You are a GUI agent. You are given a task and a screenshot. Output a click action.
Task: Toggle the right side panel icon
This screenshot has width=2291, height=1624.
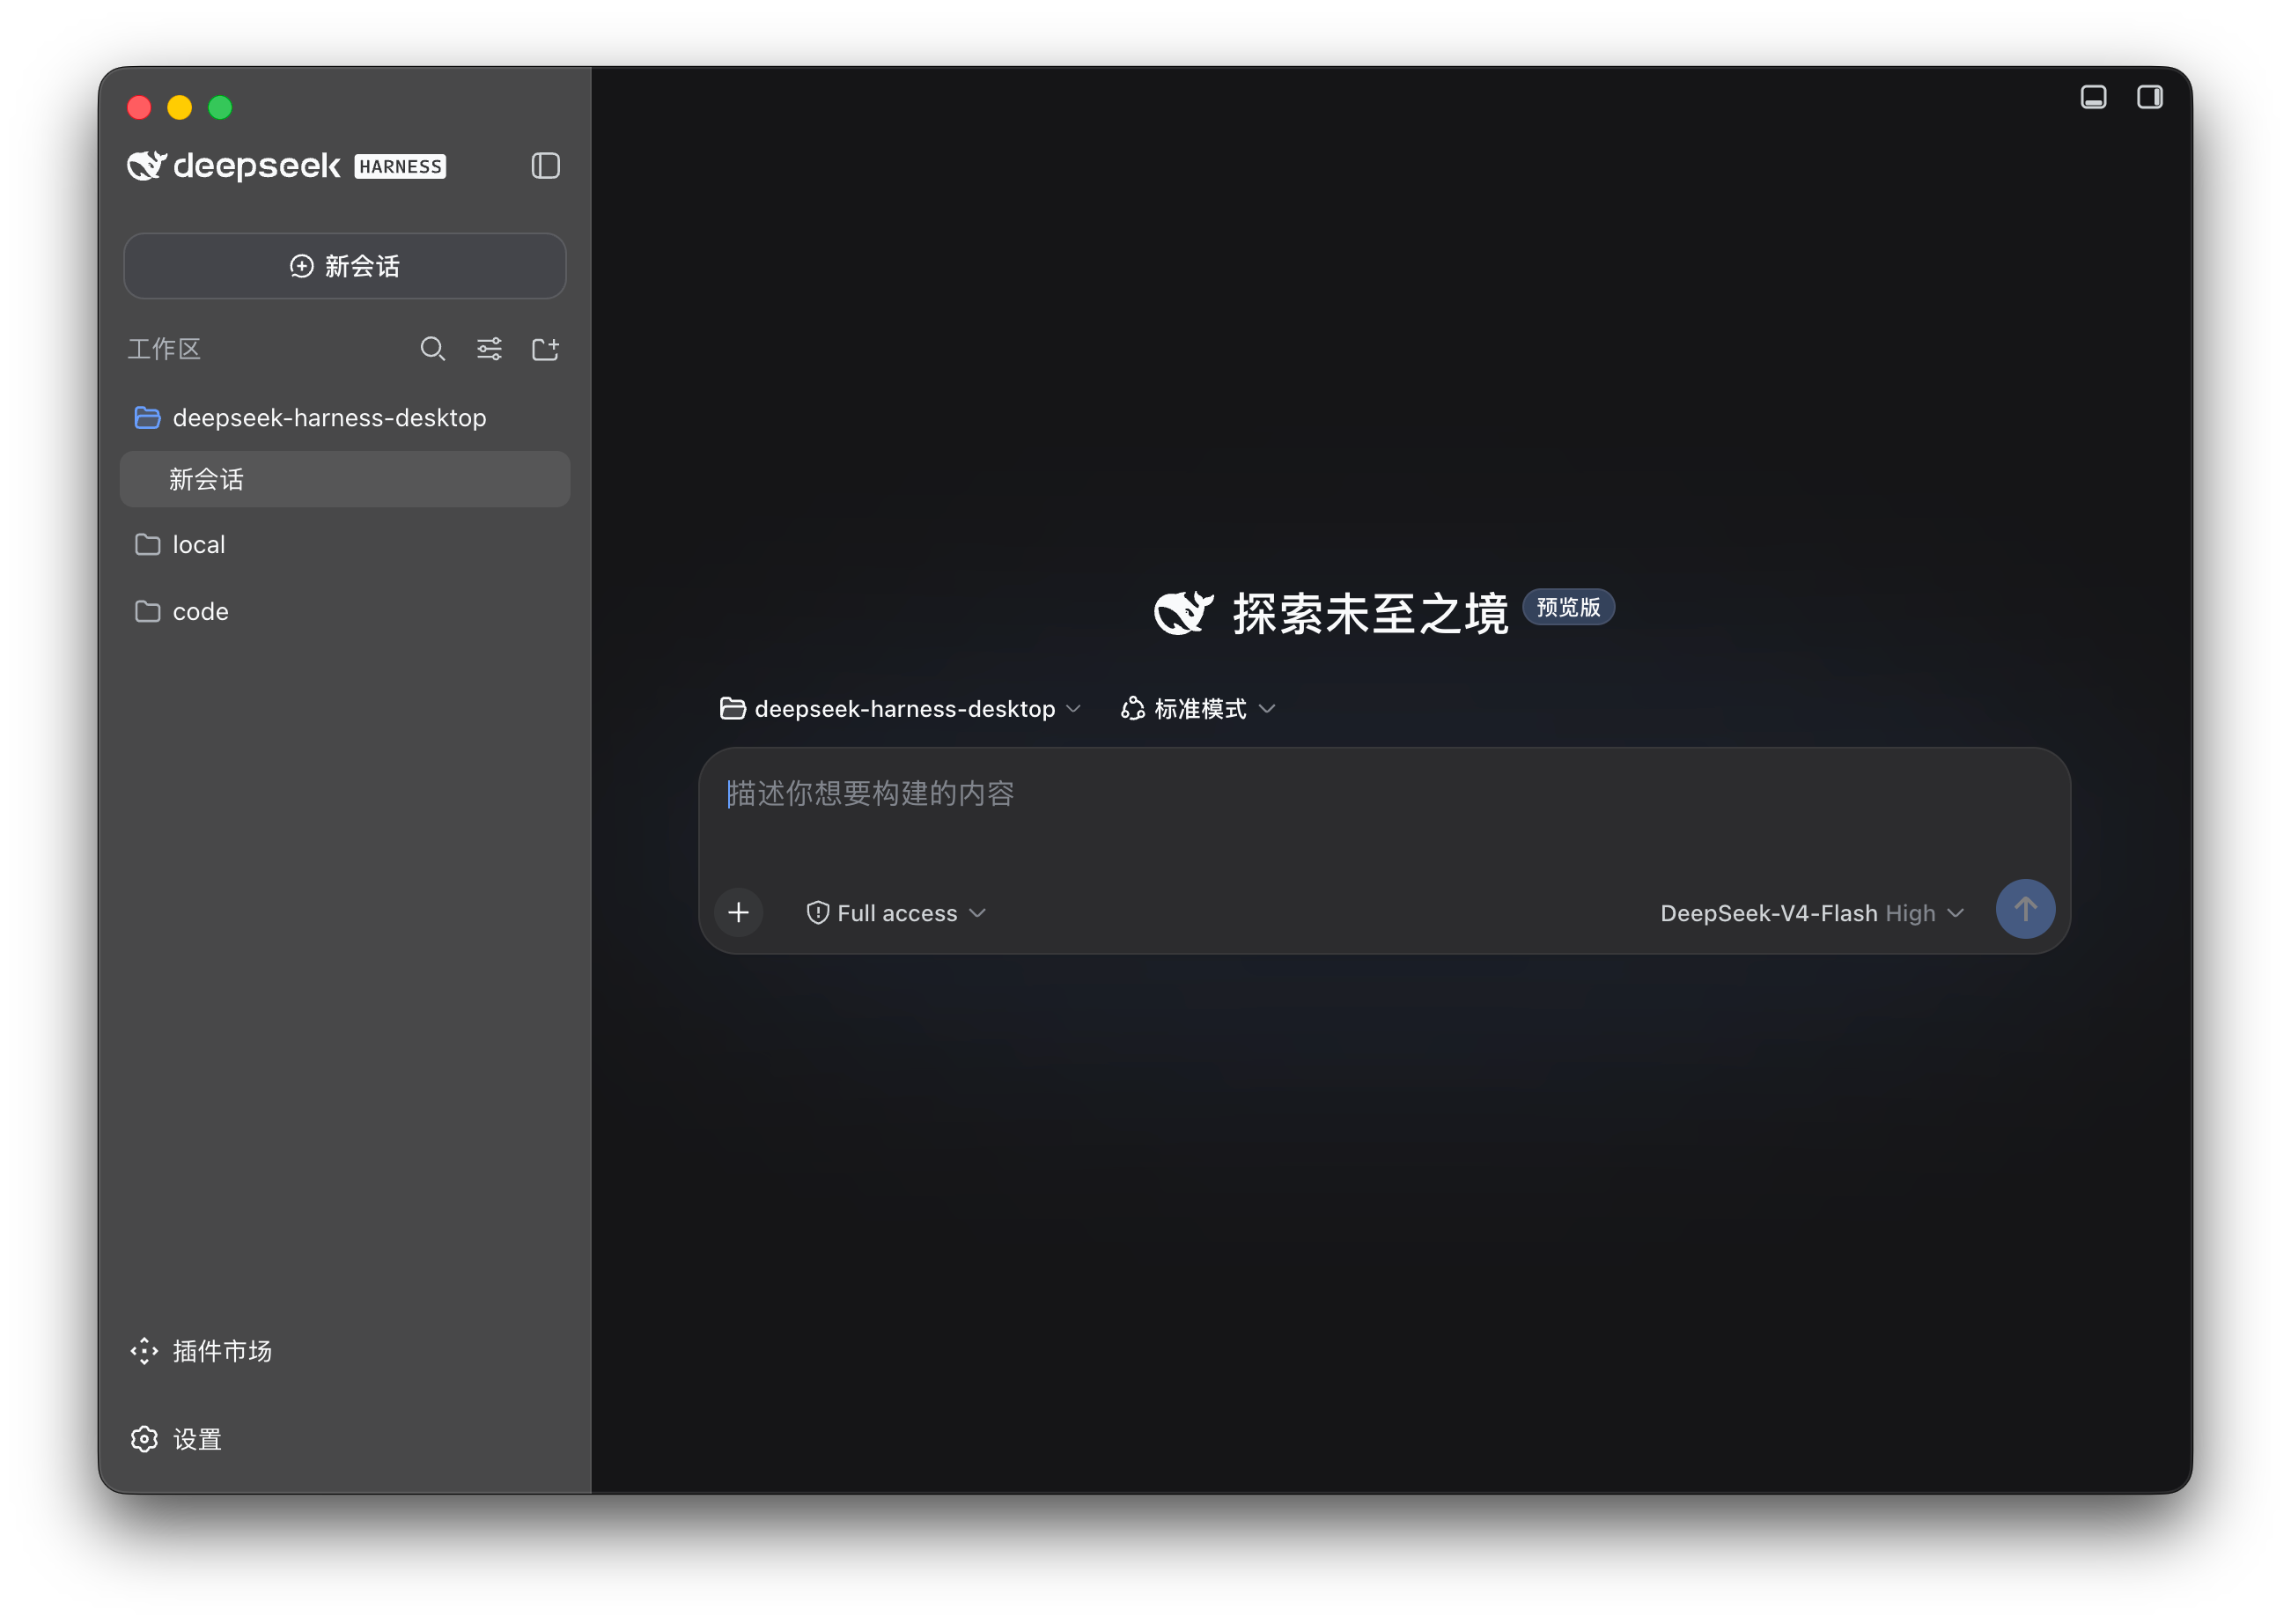click(2149, 97)
